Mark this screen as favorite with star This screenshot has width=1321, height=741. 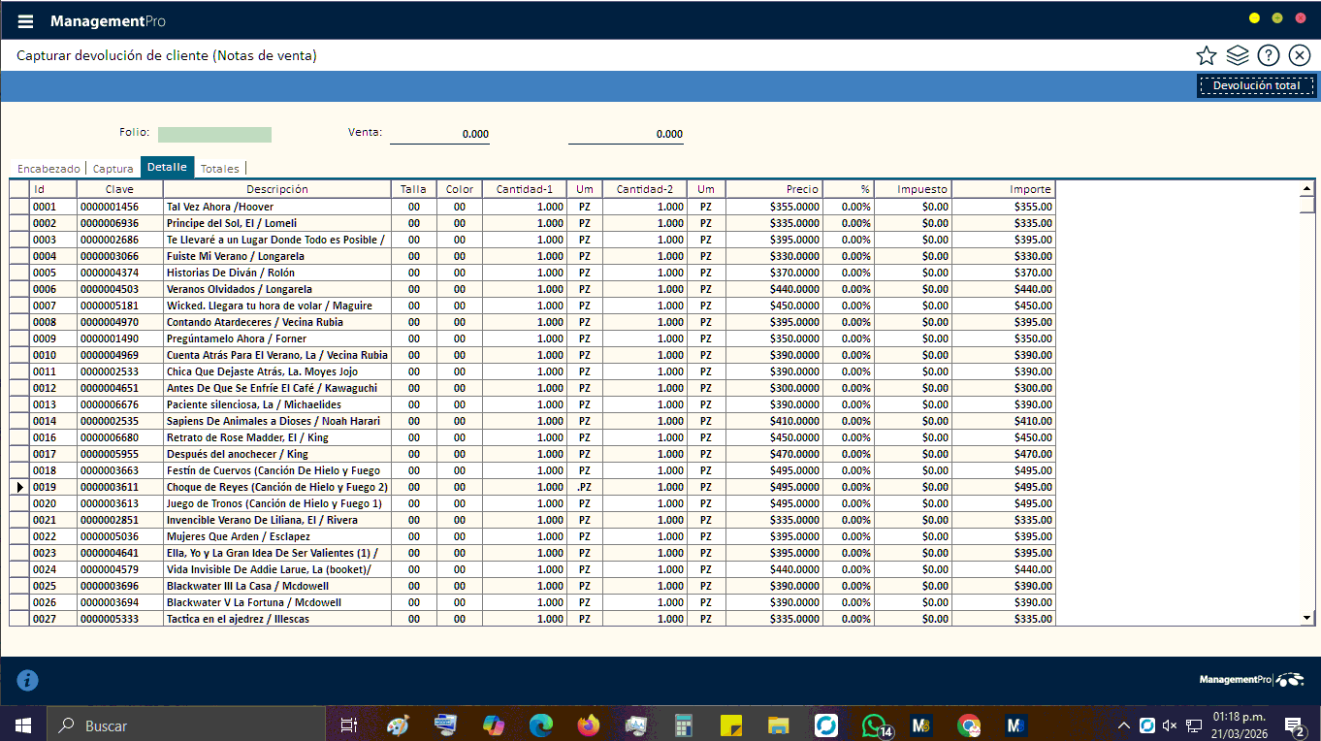coord(1206,55)
